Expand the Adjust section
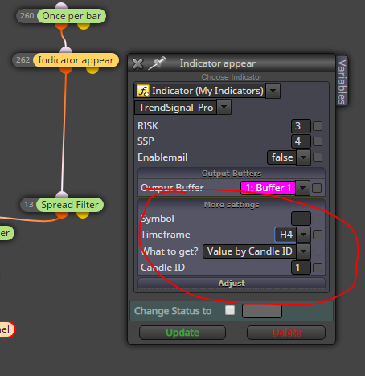365x376 pixels. point(232,283)
